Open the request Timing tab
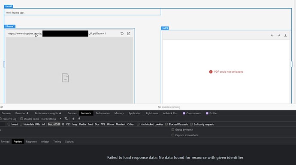This screenshot has width=296, height=165. [x=57, y=141]
